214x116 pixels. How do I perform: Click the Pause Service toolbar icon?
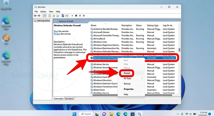80,16
